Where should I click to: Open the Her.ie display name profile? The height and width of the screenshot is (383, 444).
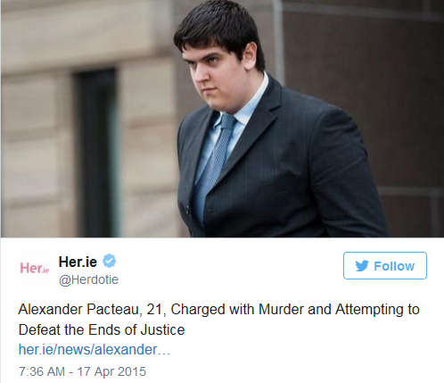78,262
